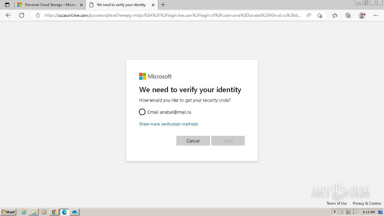Launch Internet Explorer from taskbar
The image size is (384, 216).
click(x=24, y=212)
